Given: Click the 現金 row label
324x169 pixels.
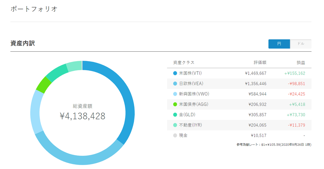Looking at the screenshot, I should click(183, 135).
